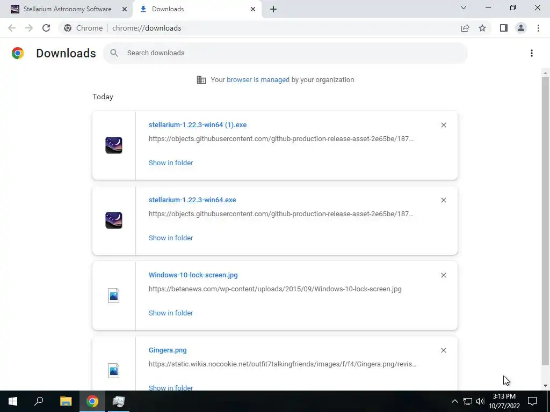Click betanews.com source URL text
The width and height of the screenshot is (550, 412).
(275, 289)
